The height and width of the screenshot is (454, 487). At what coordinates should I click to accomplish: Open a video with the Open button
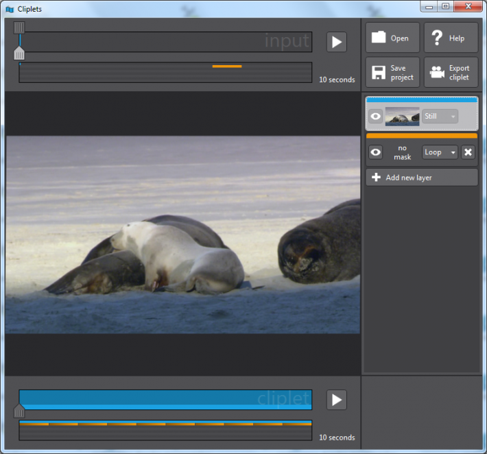click(x=392, y=38)
